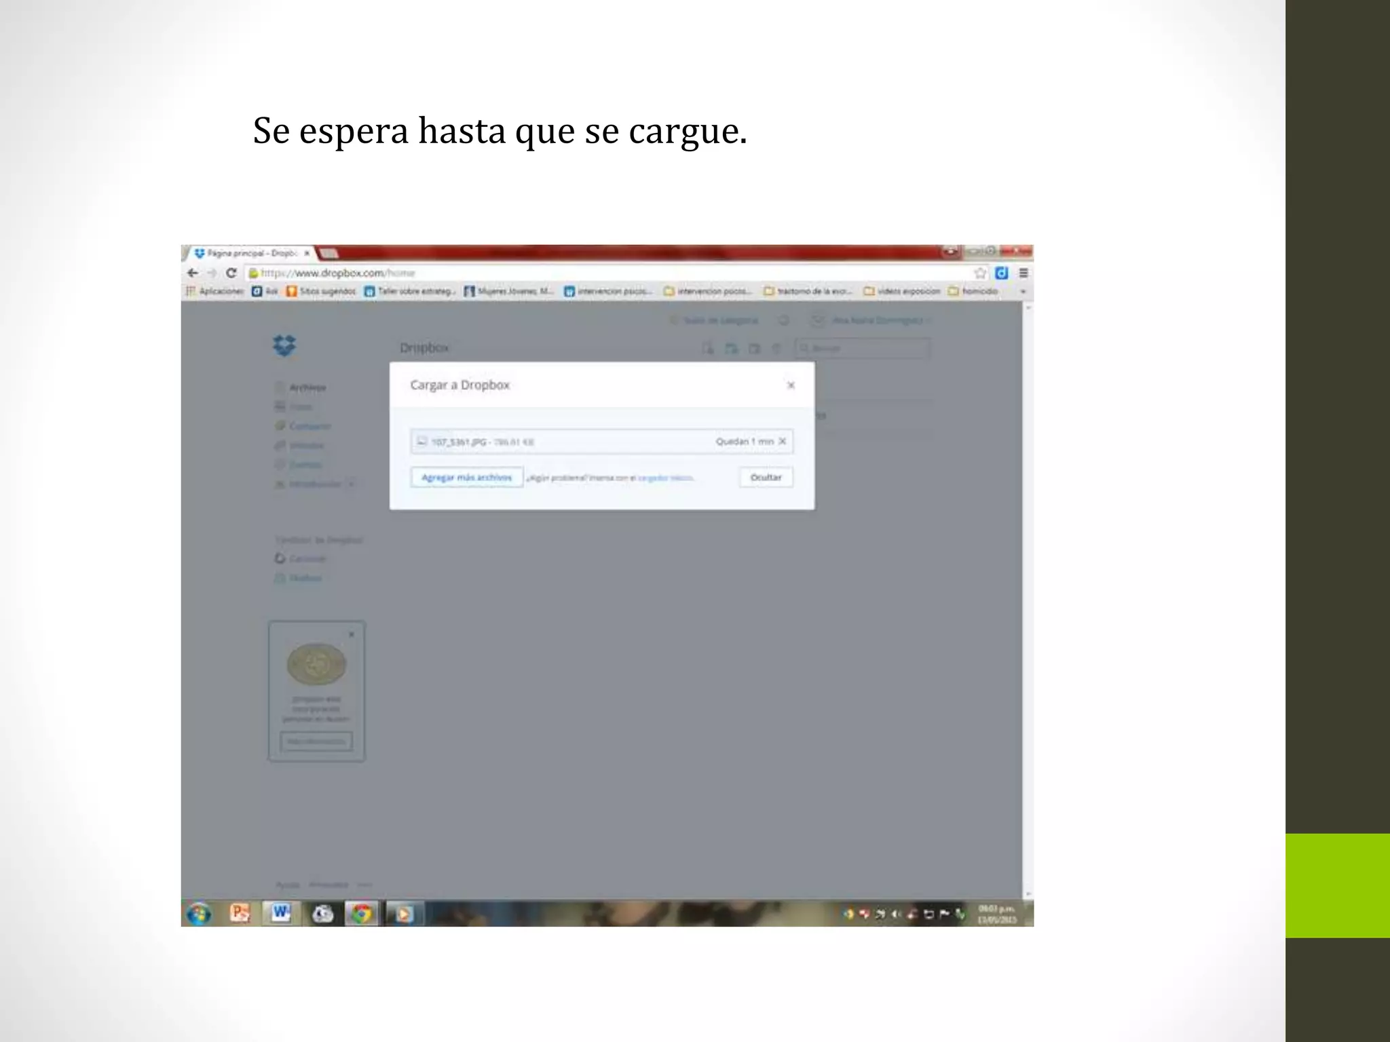The height and width of the screenshot is (1042, 1390).
Task: Open Word from taskbar
Action: (x=280, y=913)
